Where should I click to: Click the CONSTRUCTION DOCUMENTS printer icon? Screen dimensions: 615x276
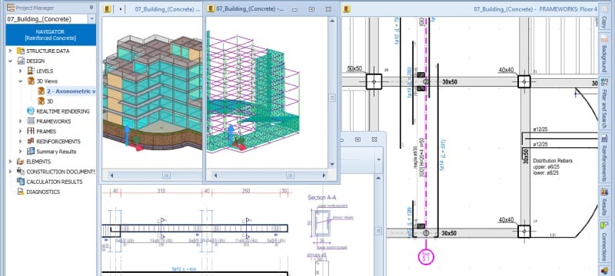click(x=21, y=171)
